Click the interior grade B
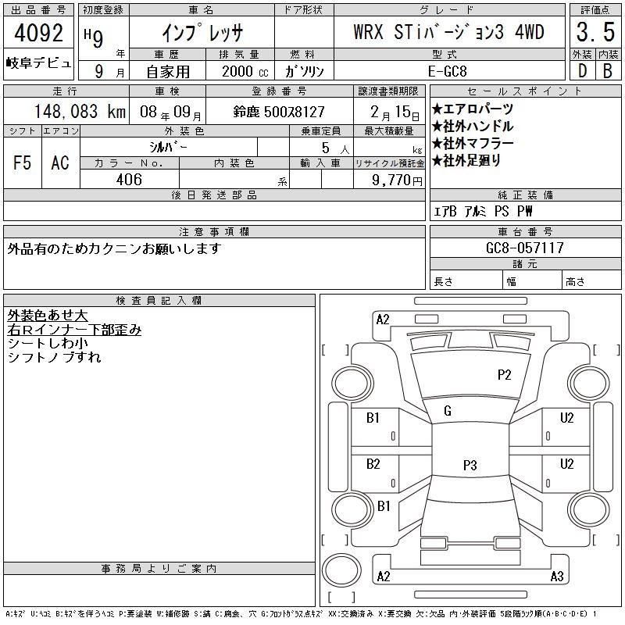 tap(608, 71)
